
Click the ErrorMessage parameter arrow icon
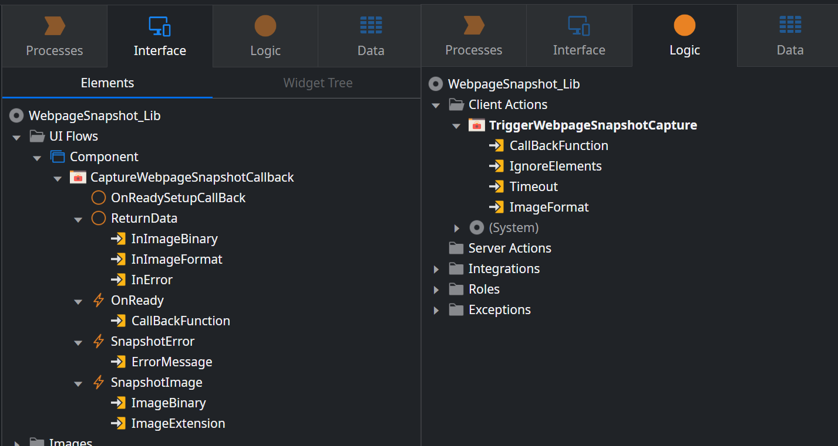pyautogui.click(x=118, y=362)
